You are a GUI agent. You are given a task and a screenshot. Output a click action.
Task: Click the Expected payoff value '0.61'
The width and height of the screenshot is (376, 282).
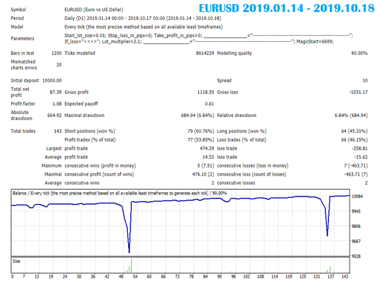point(209,104)
